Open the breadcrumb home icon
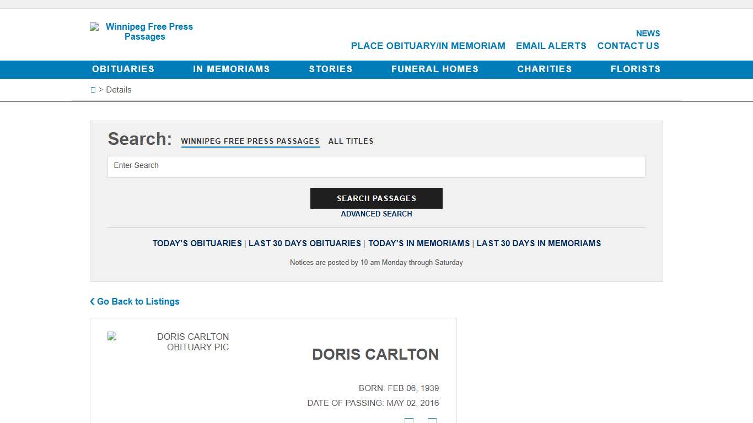The height and width of the screenshot is (423, 753). coord(93,89)
